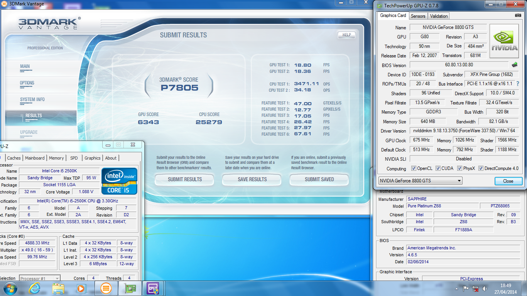Open GPU selection dropdown NVIDIA GeForce 8800 GTS
The height and width of the screenshot is (296, 527).
click(420, 181)
